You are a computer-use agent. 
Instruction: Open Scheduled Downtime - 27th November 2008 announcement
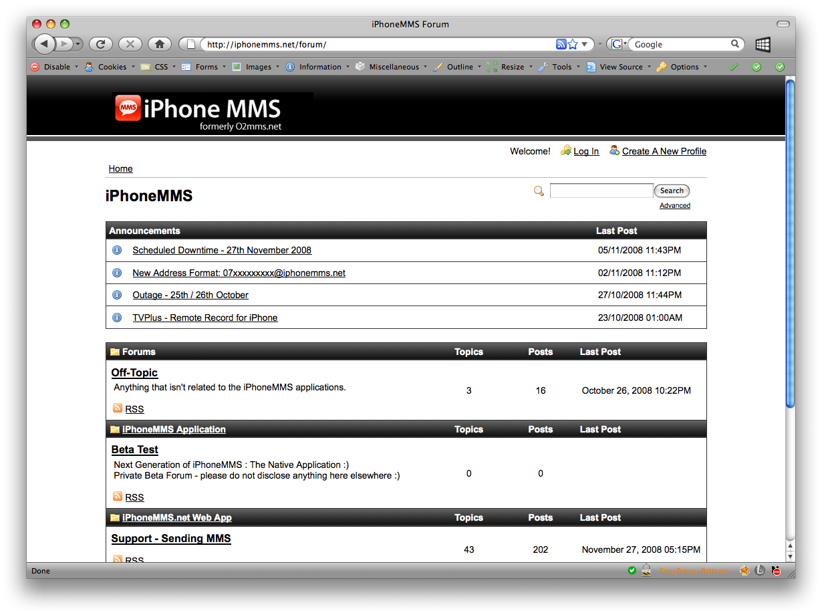click(222, 250)
